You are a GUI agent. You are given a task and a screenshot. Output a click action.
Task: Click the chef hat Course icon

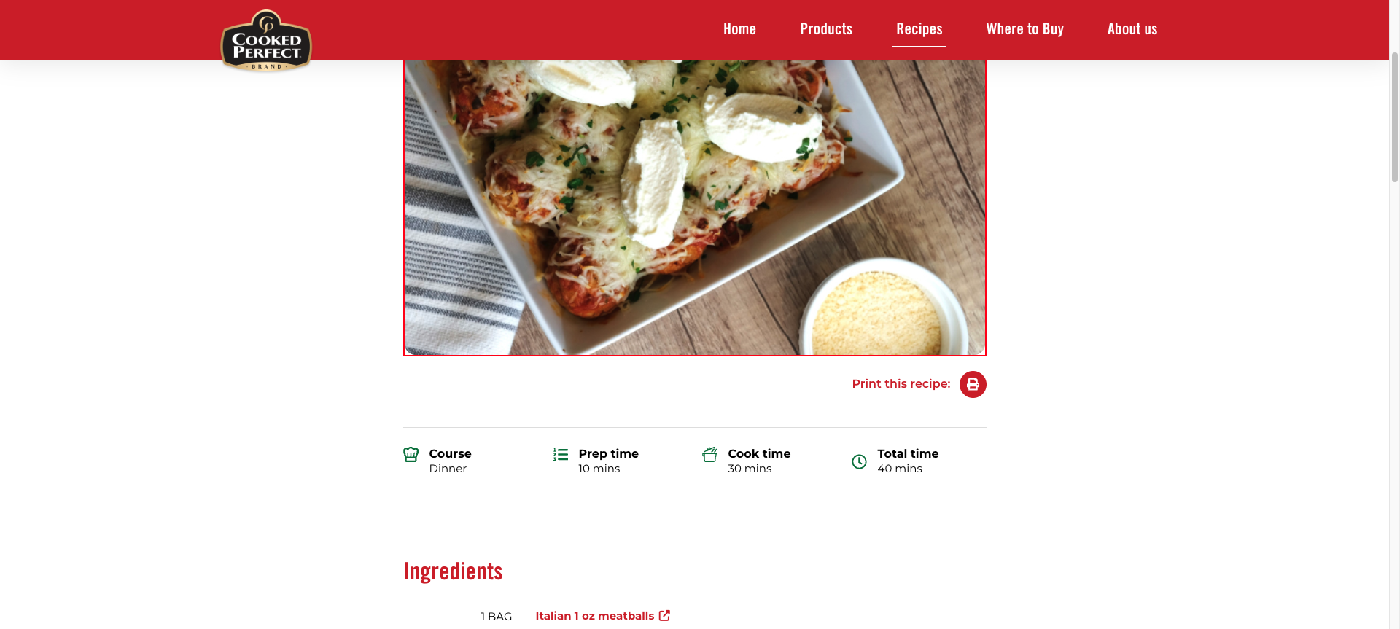[x=411, y=455]
